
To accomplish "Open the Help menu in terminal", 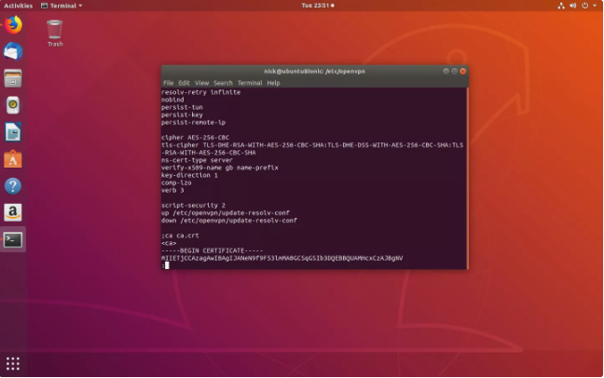I will (x=273, y=83).
